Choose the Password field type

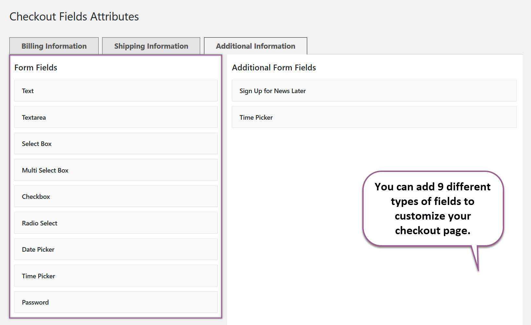(x=115, y=302)
